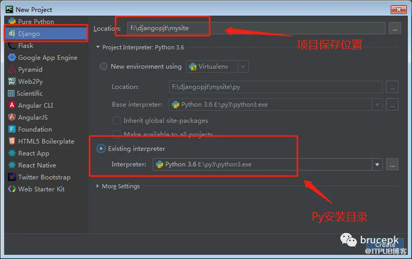The image size is (412, 259).
Task: Select the Angular CLI list entry text
Action: pyautogui.click(x=35, y=106)
